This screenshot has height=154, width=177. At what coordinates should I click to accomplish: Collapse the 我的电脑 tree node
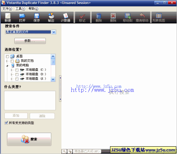pos(7,66)
